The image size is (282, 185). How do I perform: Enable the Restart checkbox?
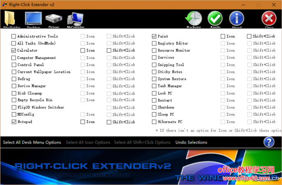[x=154, y=100]
